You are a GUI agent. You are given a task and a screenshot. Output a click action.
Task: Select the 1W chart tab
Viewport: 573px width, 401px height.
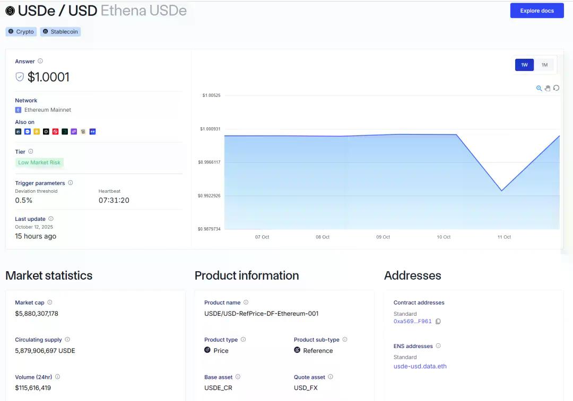click(x=524, y=65)
